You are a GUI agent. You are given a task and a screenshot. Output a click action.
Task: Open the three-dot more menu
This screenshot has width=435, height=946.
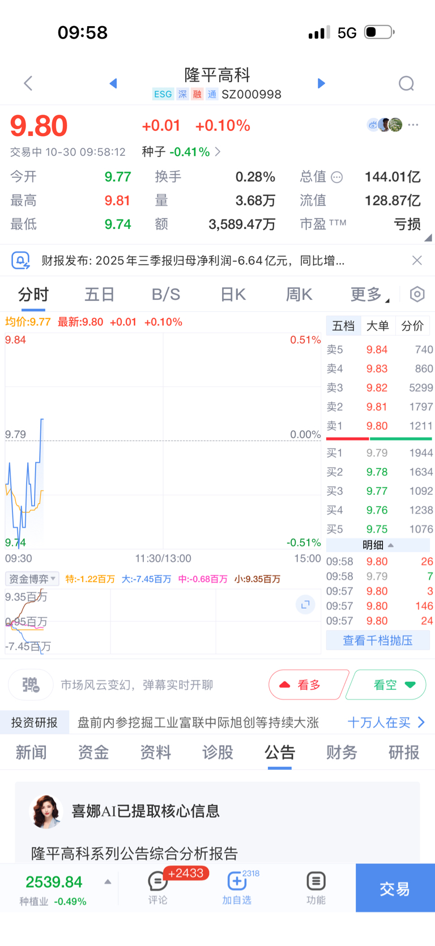click(x=413, y=125)
